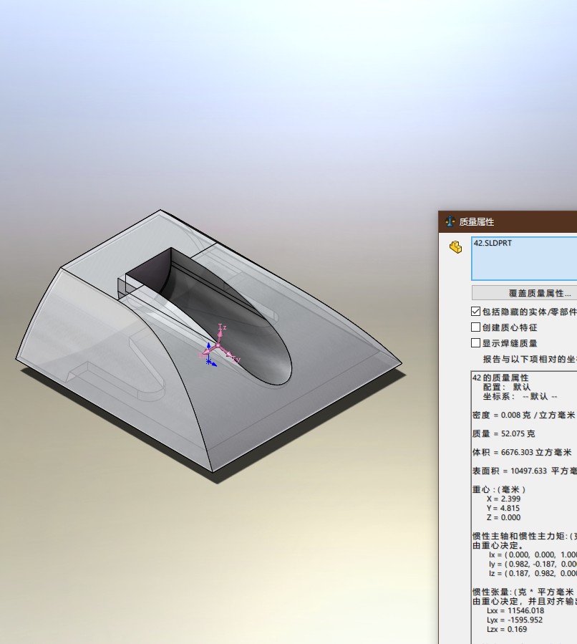Click the pink center of mass sphere
The image size is (577, 644).
218,346
